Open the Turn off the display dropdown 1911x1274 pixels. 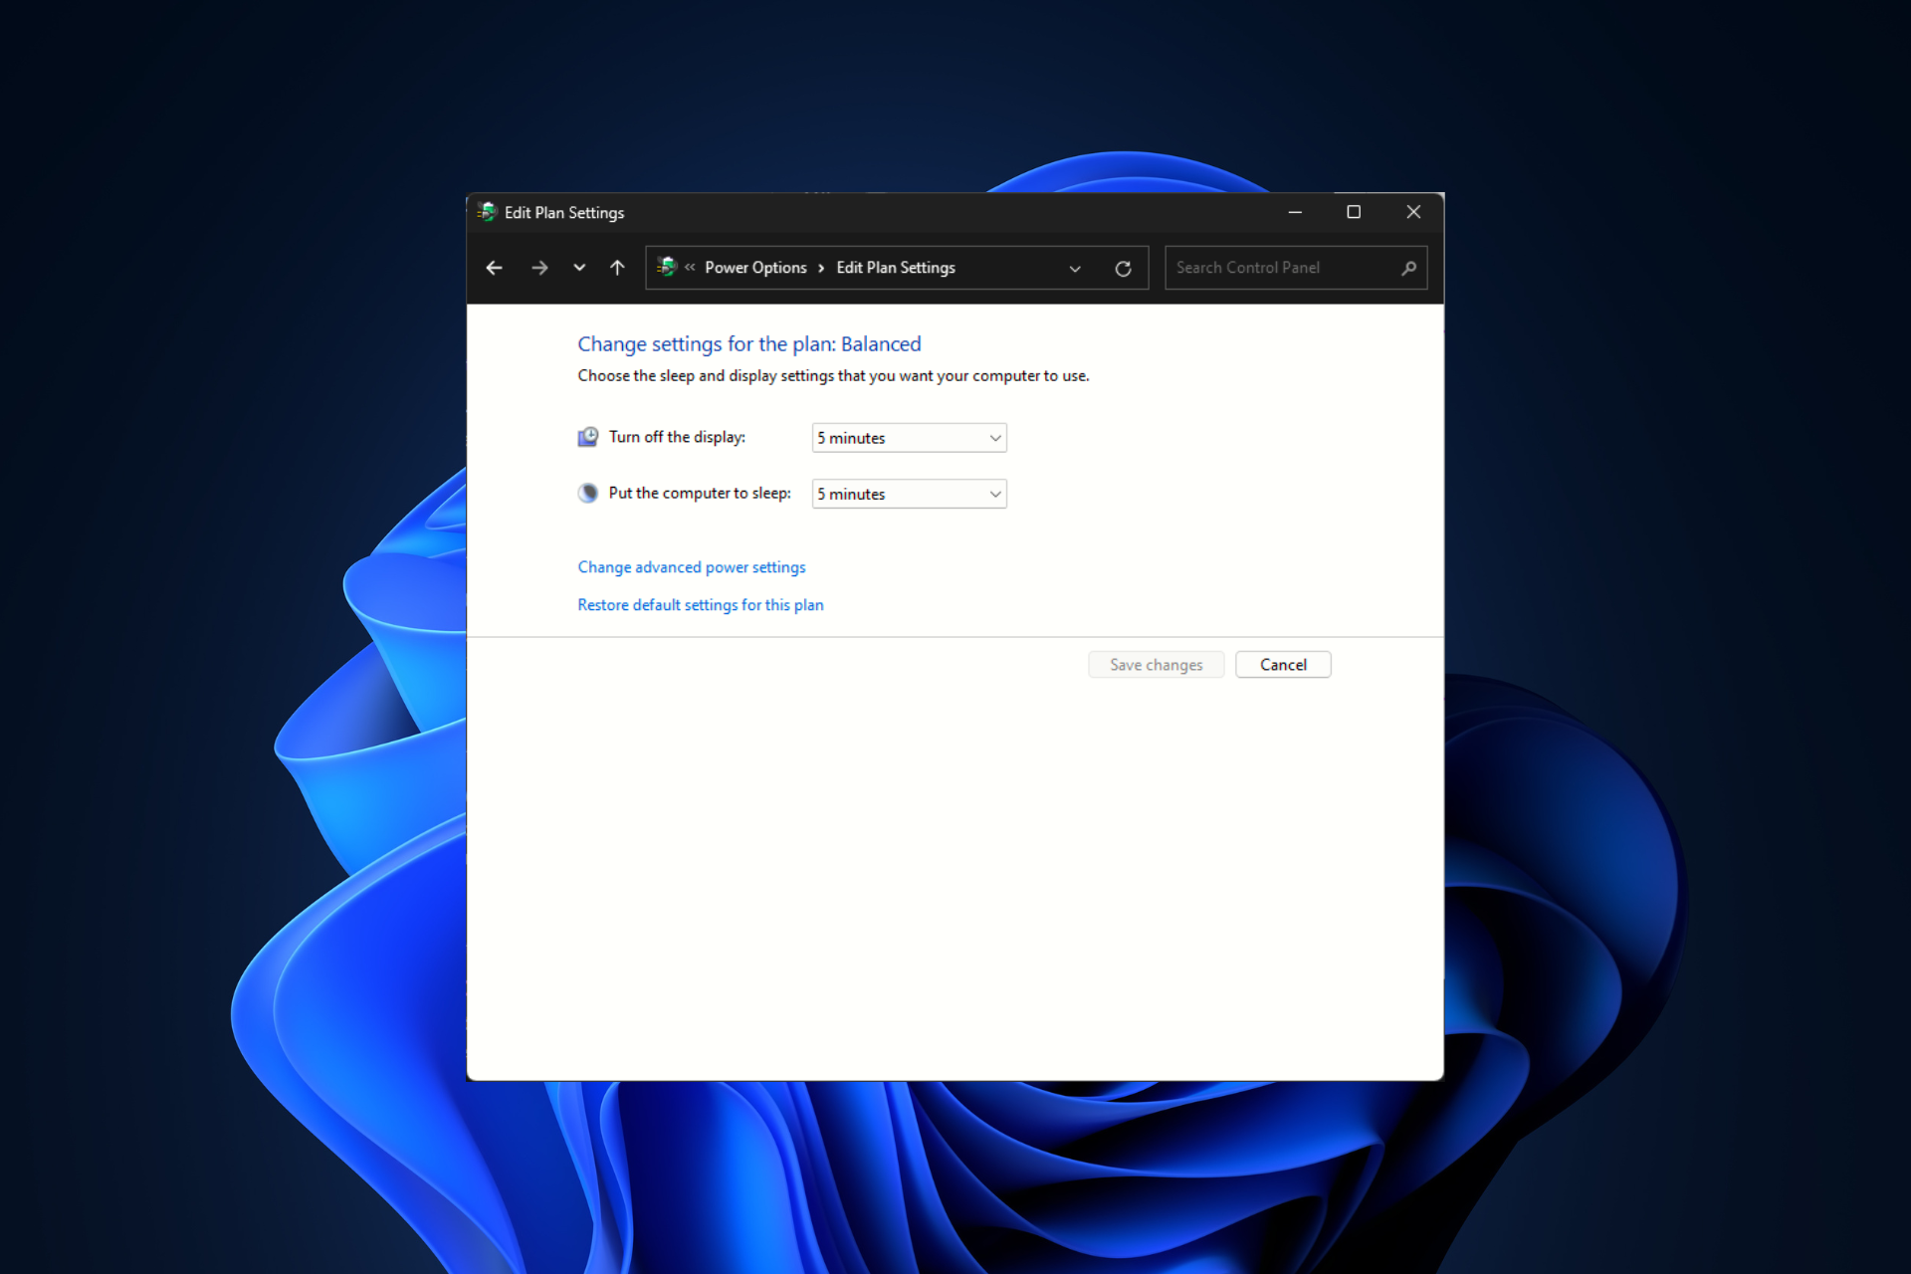tap(909, 438)
